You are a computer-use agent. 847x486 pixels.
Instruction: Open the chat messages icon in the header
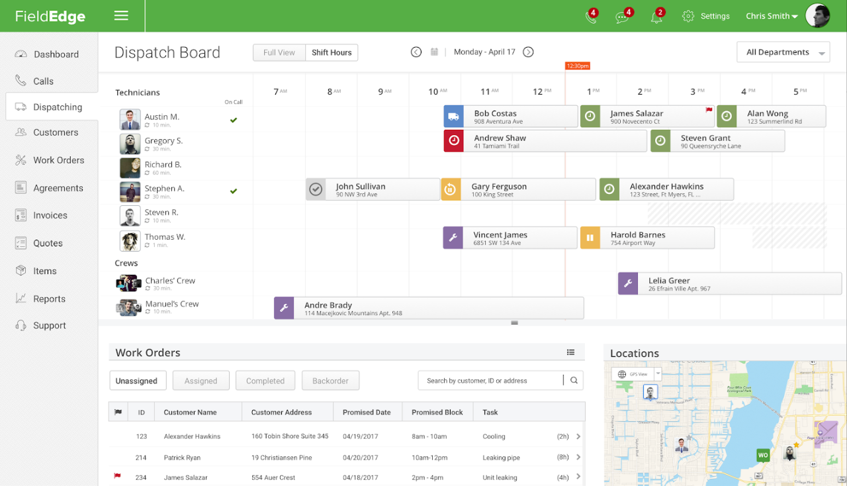coord(622,16)
